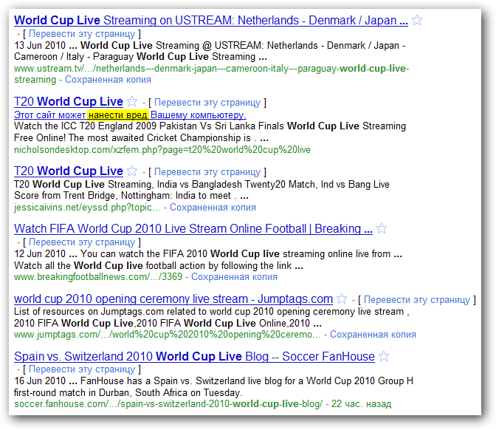The width and height of the screenshot is (496, 430).
Task: Open cached copy of the ustream.tv result
Action: click(108, 80)
